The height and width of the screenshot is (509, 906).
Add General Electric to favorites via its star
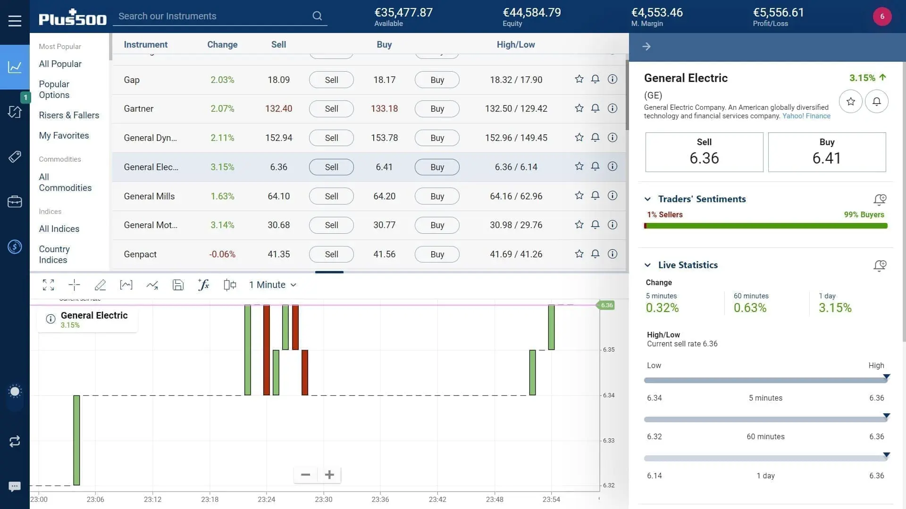tap(579, 166)
